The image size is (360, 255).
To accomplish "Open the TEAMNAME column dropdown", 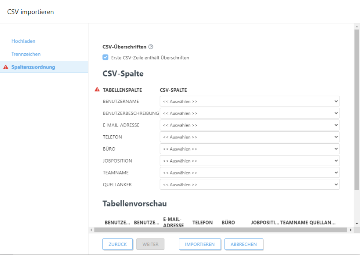I will tap(336, 173).
